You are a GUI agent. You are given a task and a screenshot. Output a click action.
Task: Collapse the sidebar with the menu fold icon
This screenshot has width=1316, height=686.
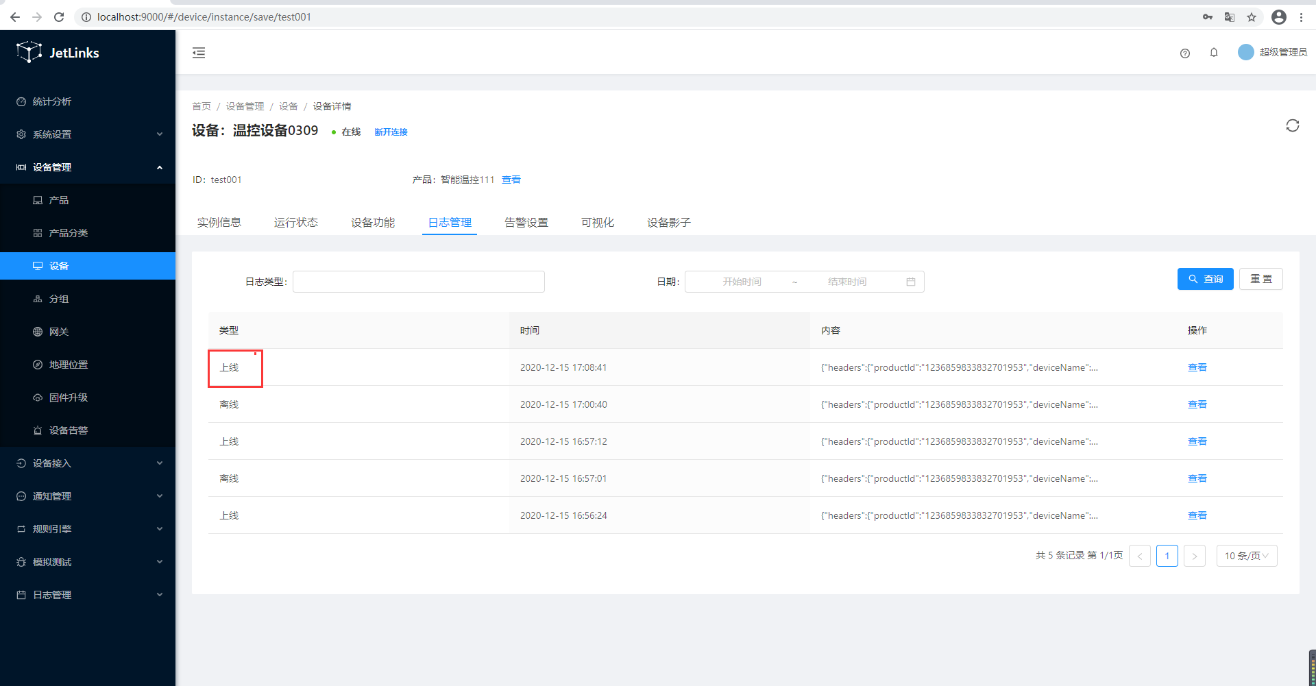[199, 53]
